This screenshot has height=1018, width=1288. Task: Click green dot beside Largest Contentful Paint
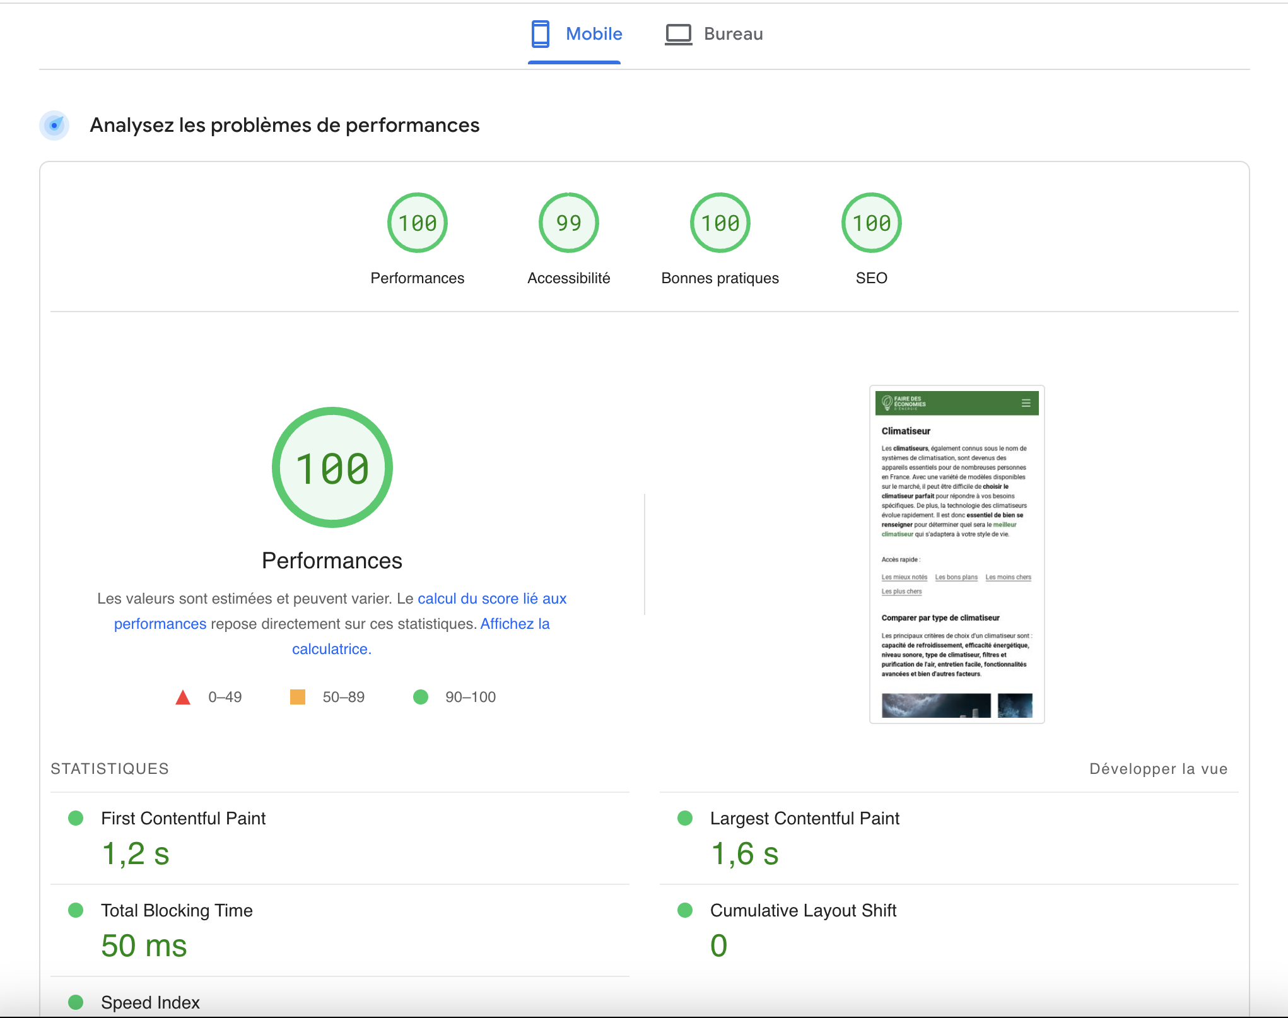coord(685,818)
